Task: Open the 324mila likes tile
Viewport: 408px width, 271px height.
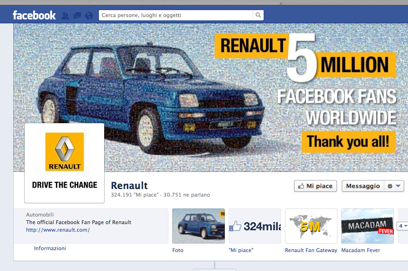Action: 255,226
